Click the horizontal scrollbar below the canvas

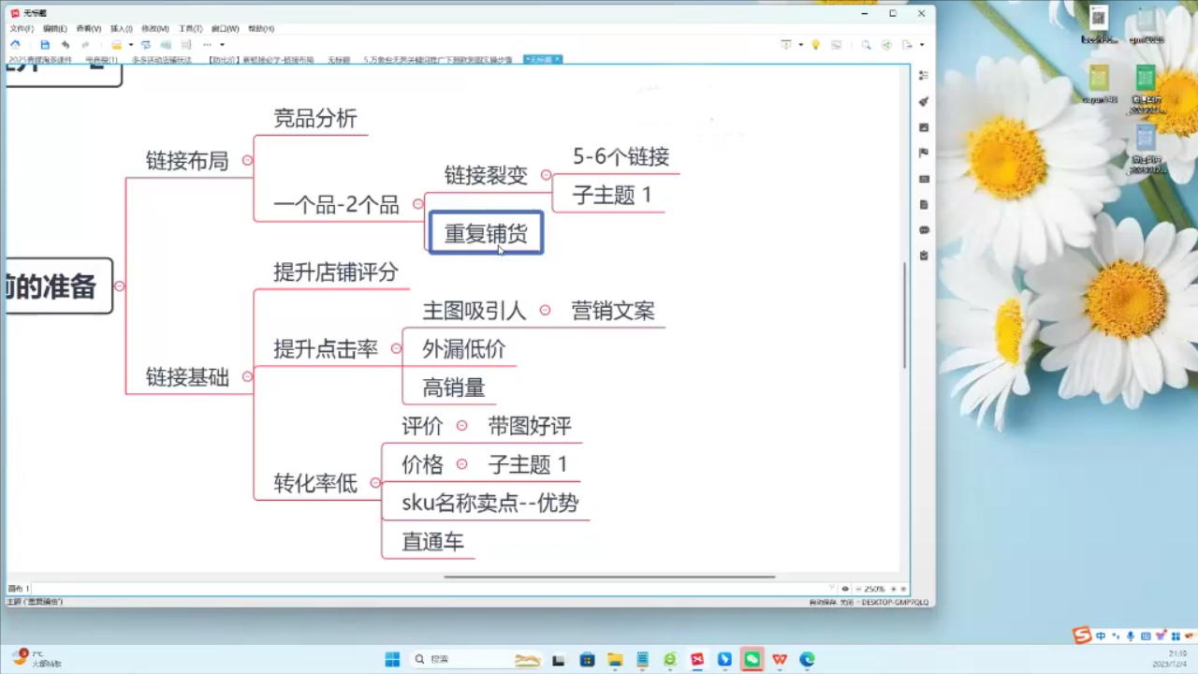(608, 577)
